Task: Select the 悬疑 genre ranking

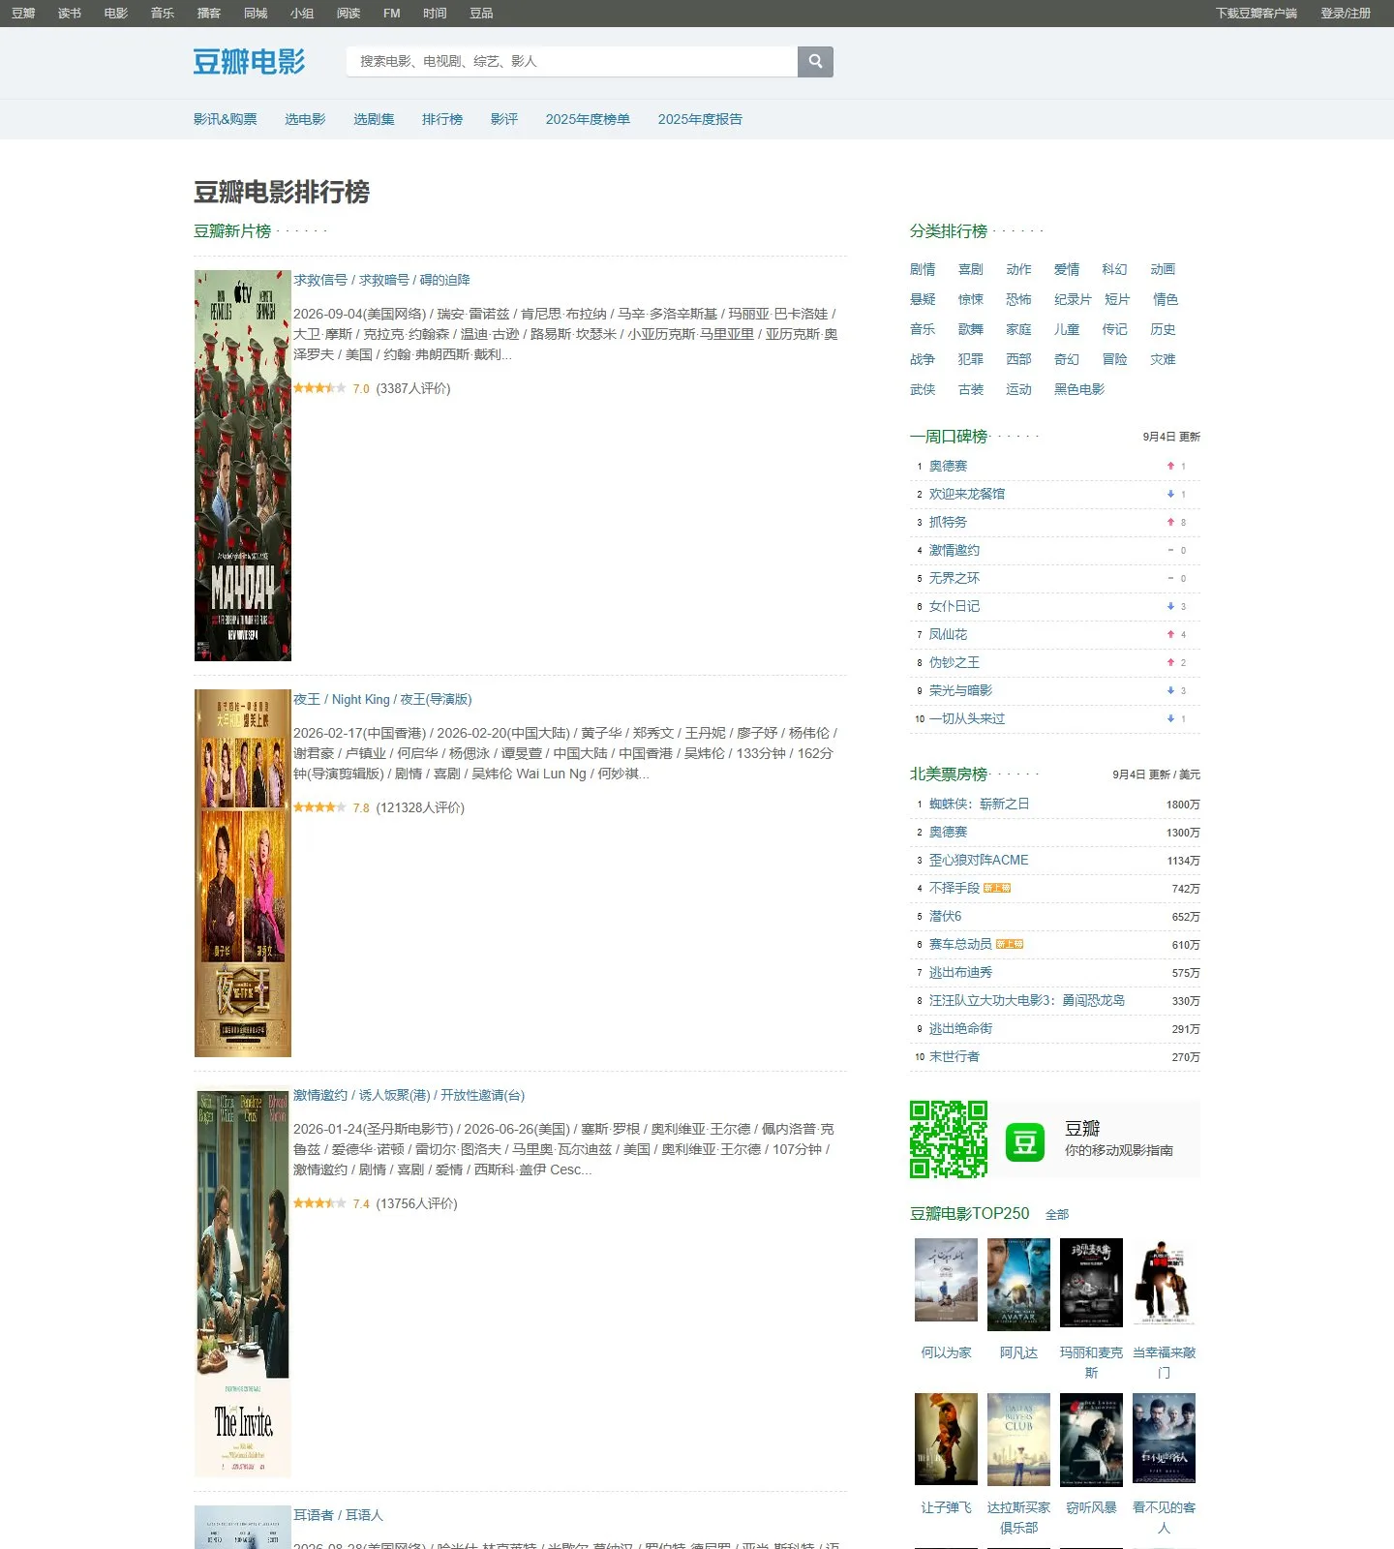Action: pos(923,299)
